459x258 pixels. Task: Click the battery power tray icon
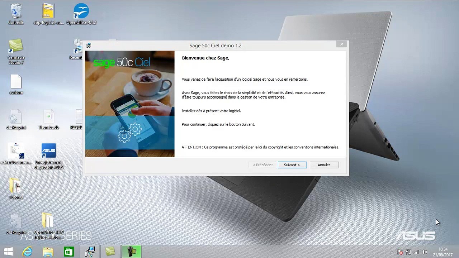pyautogui.click(x=408, y=252)
